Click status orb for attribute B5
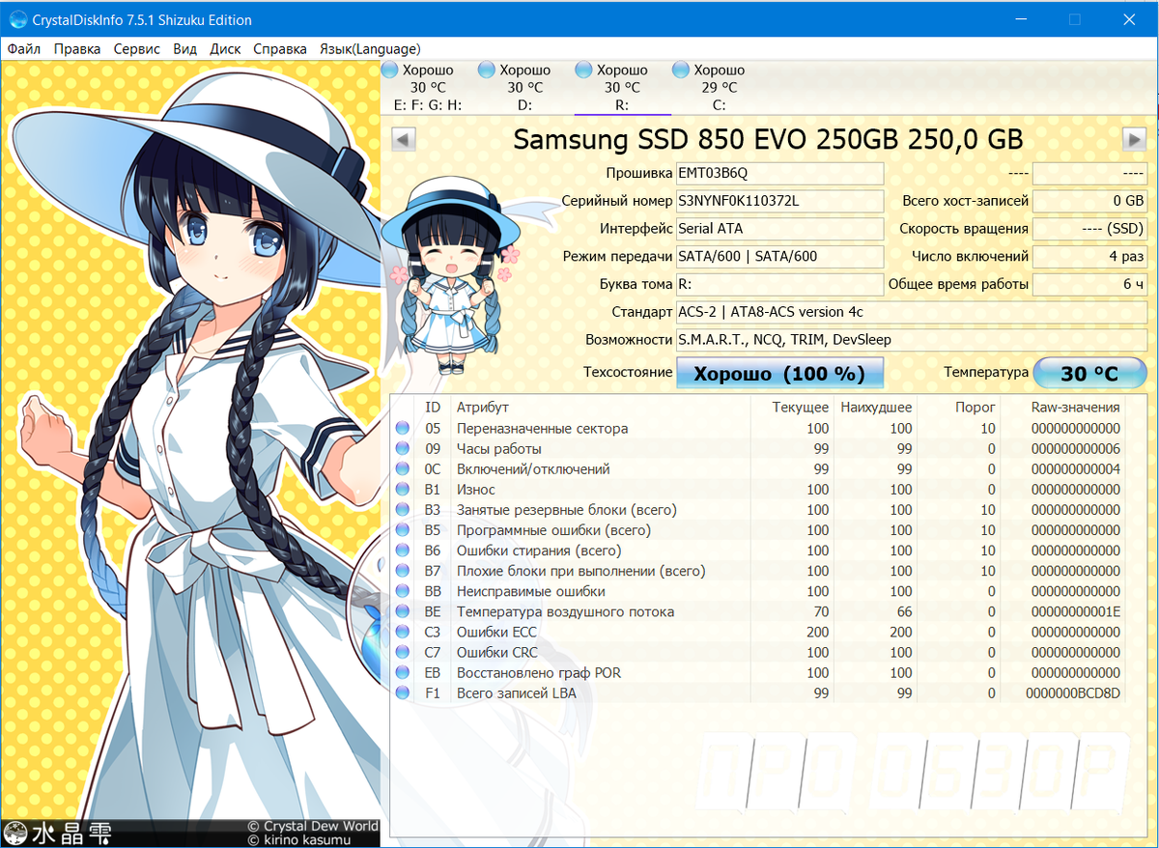1159x848 pixels. click(x=403, y=530)
